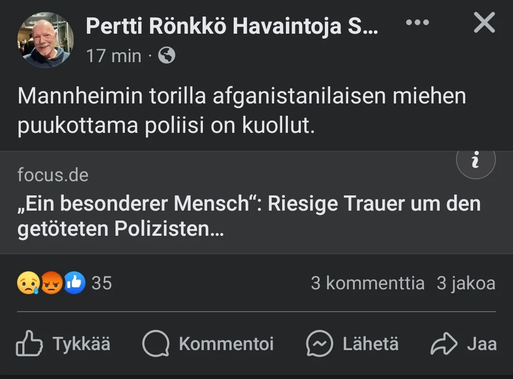The image size is (513, 379).
Task: Show the 3 kommenttia comments
Action: pyautogui.click(x=367, y=283)
